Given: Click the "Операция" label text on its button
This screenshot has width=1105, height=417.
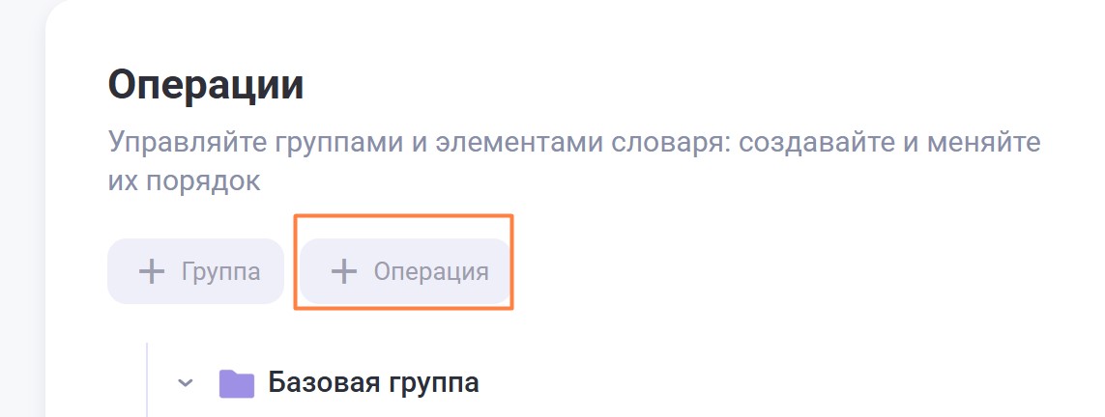Looking at the screenshot, I should [431, 271].
